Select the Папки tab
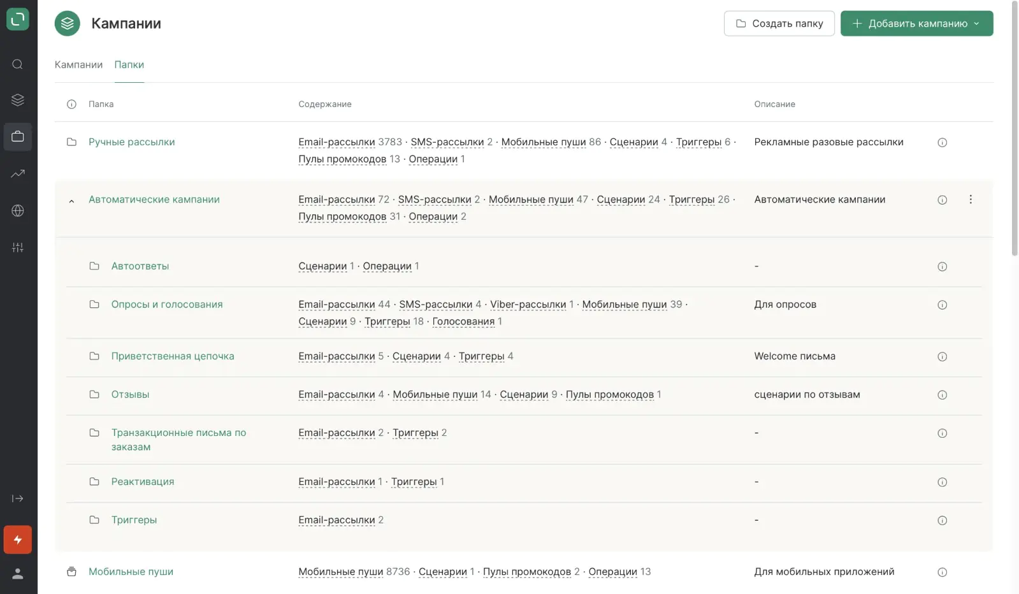The image size is (1019, 594). coord(129,64)
